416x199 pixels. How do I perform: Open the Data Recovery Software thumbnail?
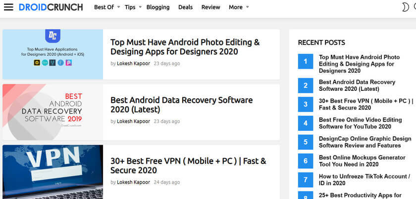point(53,112)
